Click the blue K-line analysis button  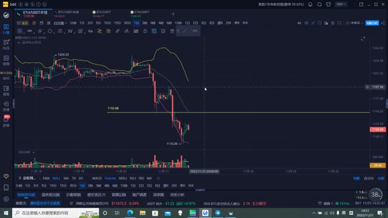pyautogui.click(x=372, y=23)
